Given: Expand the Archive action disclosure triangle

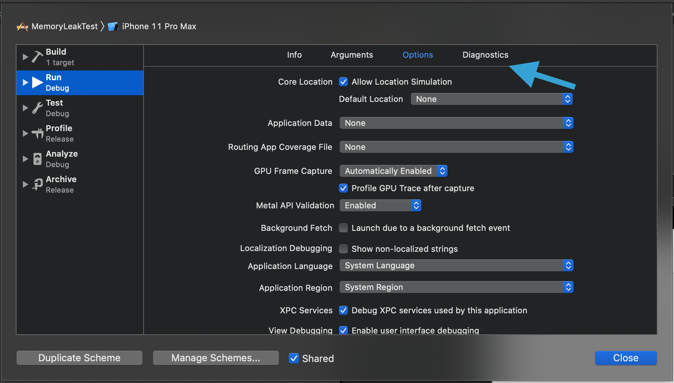Looking at the screenshot, I should (x=25, y=184).
